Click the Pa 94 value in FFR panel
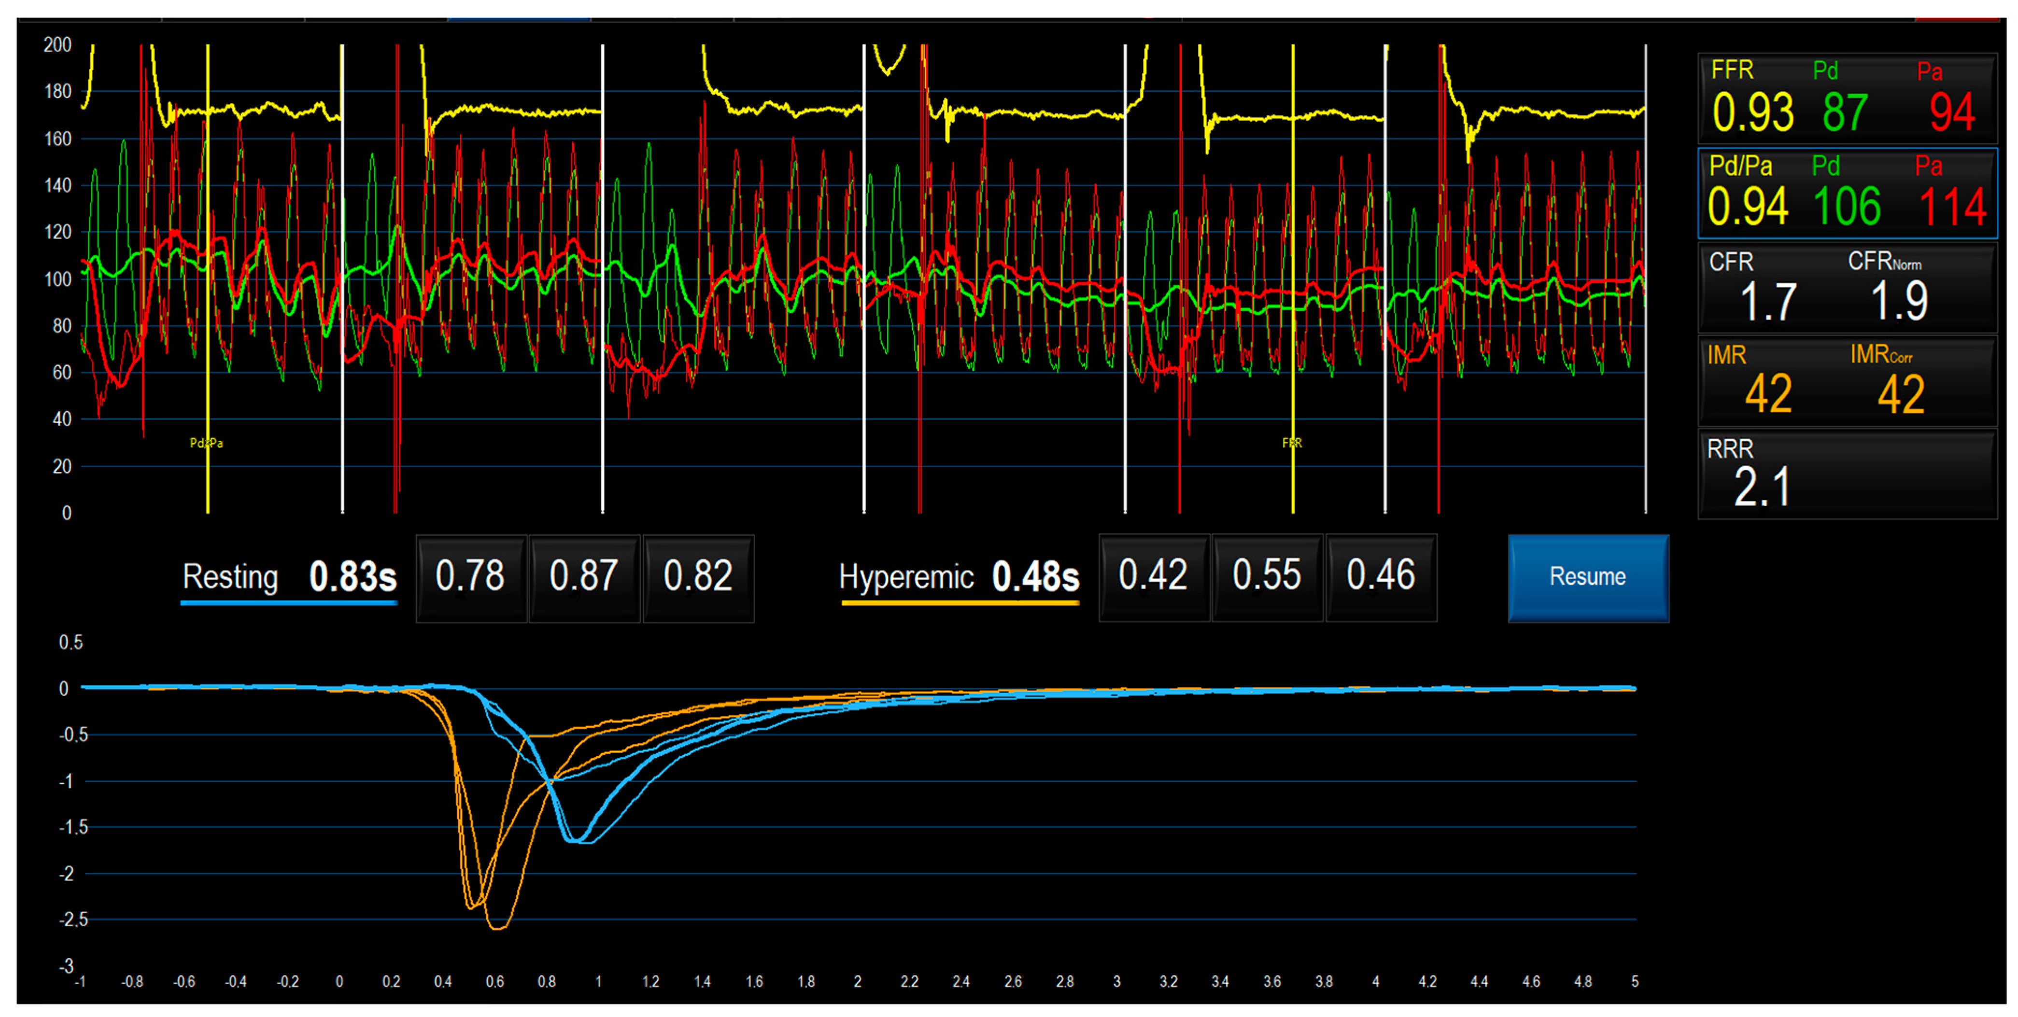 (1952, 113)
